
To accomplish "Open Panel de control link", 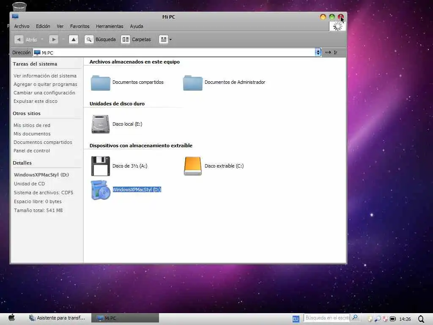I will pos(32,151).
